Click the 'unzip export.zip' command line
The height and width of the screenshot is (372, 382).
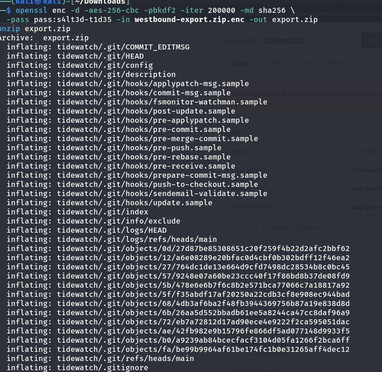coord(35,29)
